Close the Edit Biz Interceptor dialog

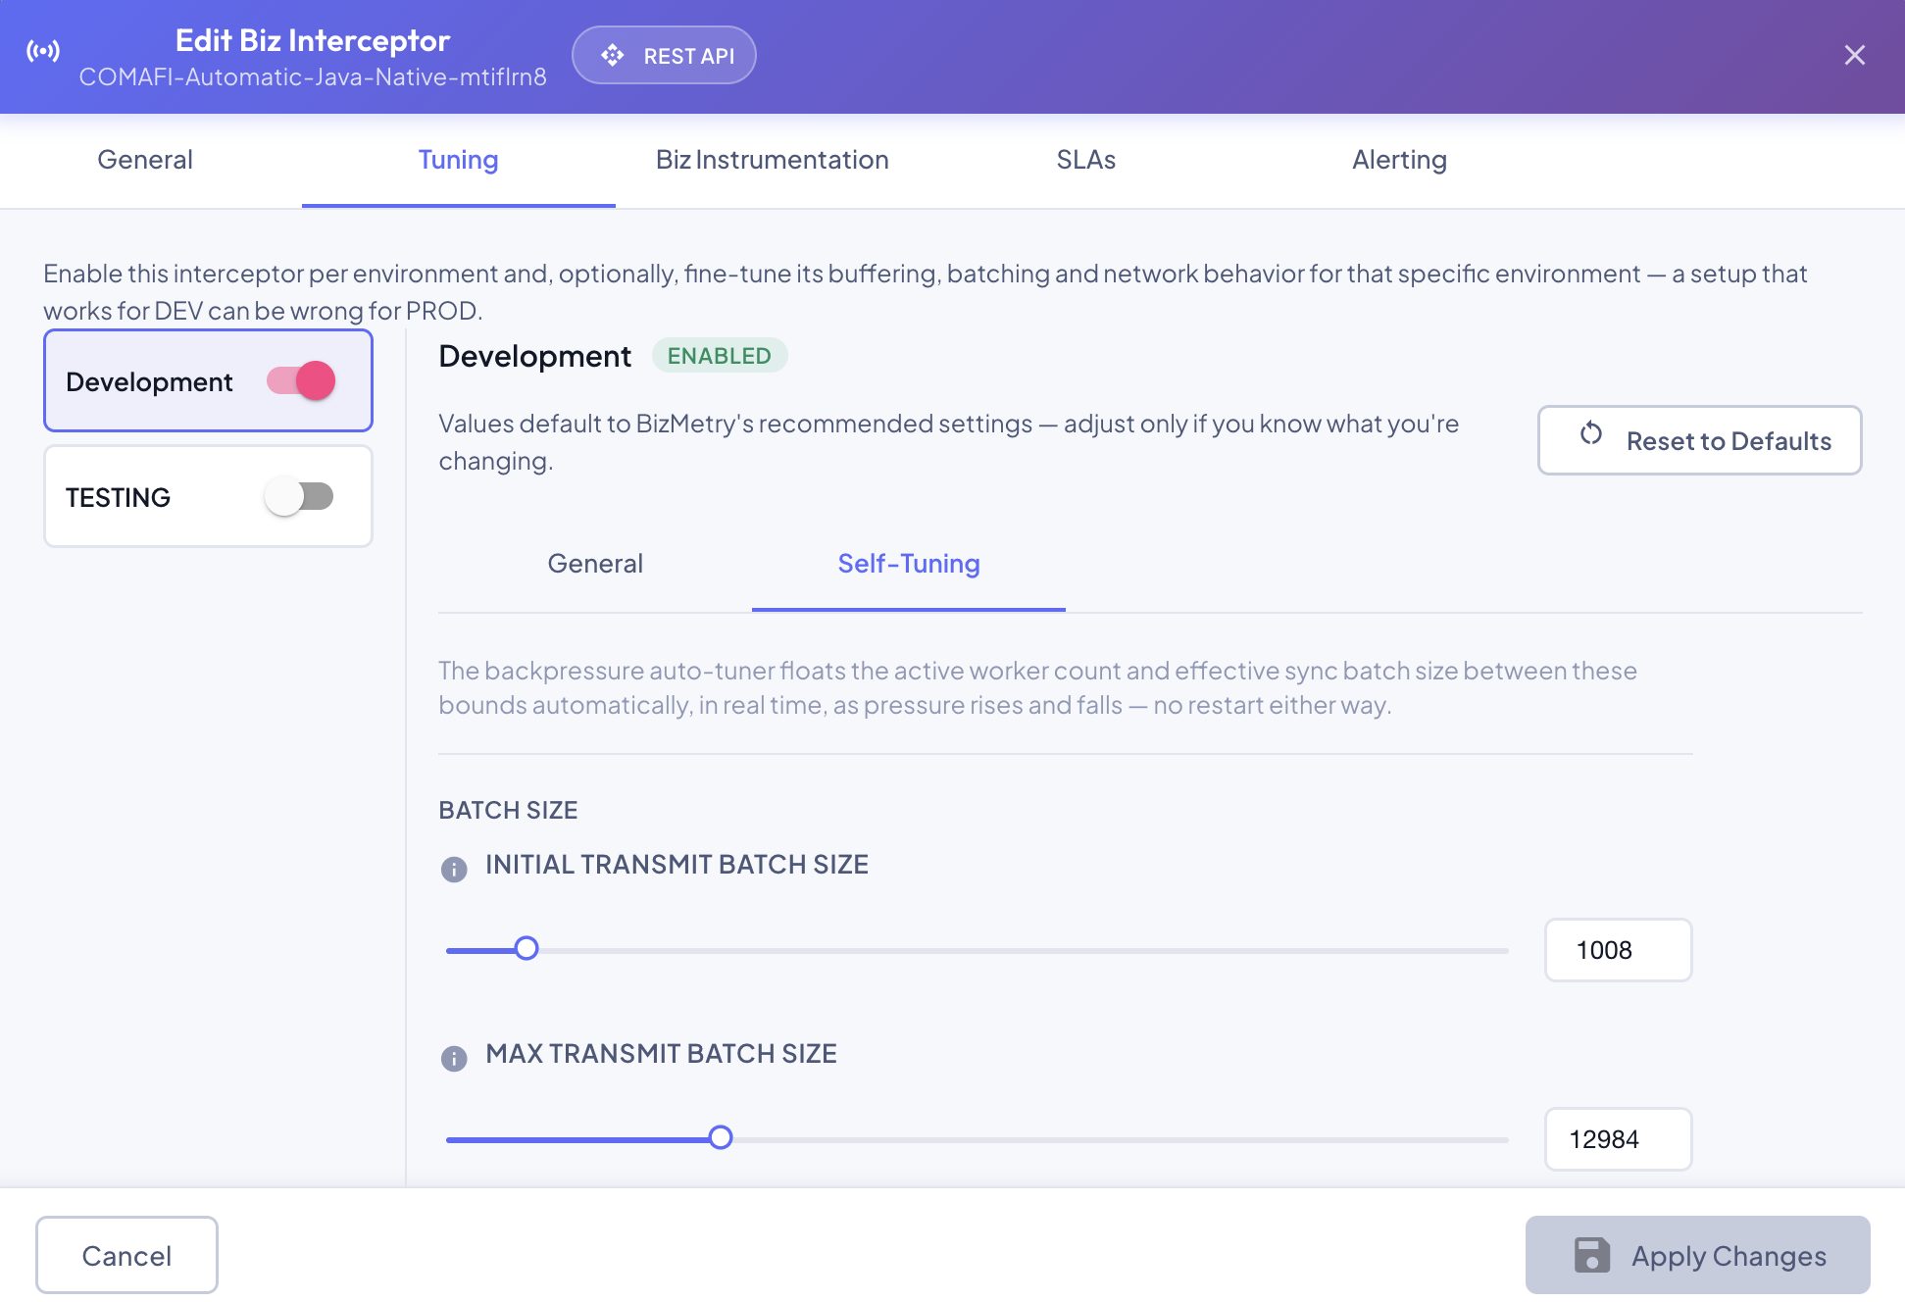coord(1854,55)
